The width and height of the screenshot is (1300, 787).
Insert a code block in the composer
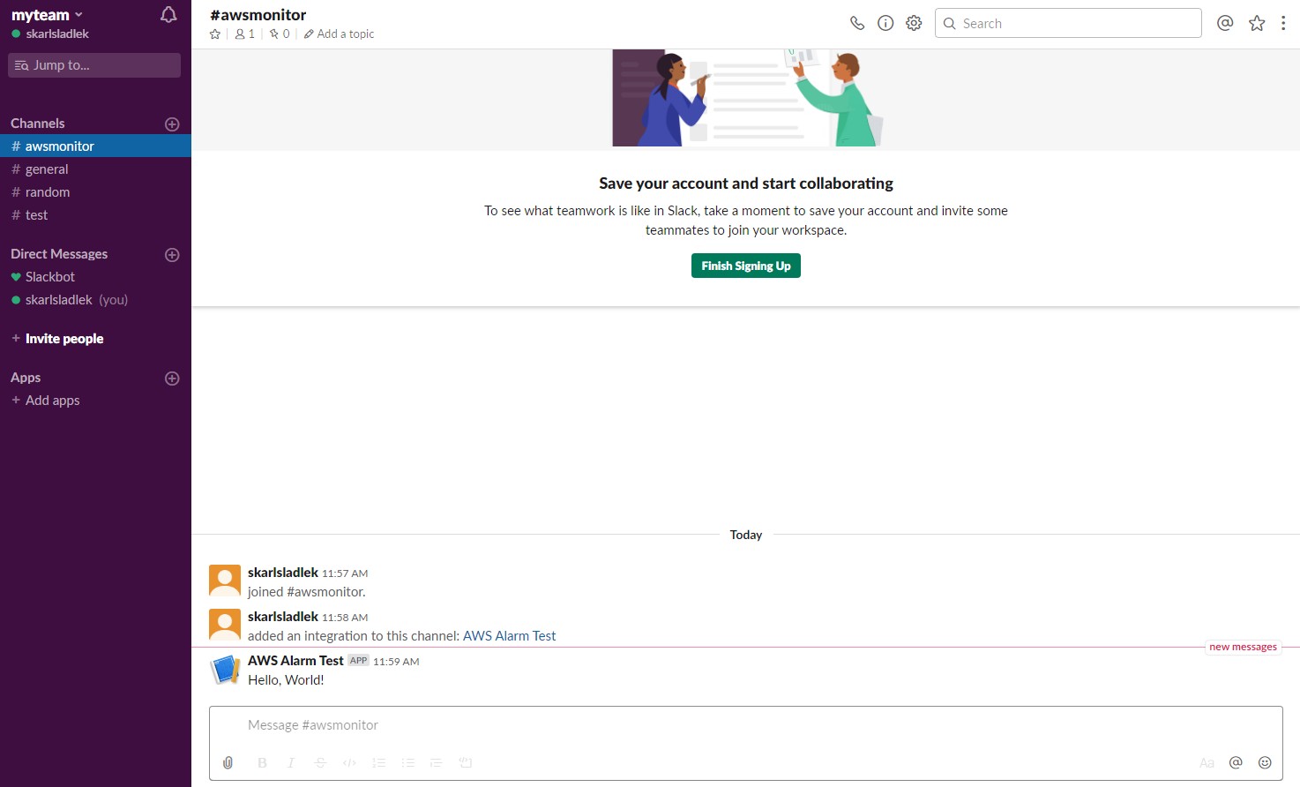click(466, 763)
